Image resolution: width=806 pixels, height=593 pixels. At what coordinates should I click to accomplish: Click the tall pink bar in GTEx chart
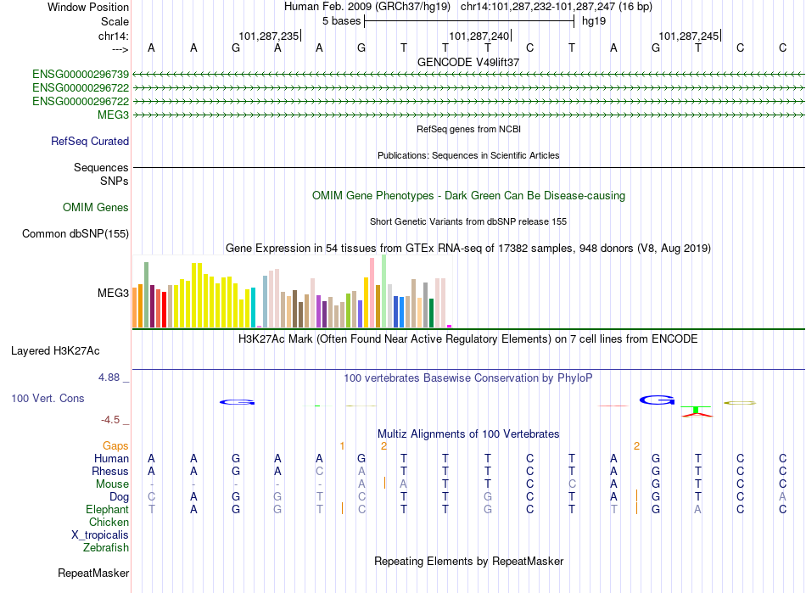point(372,293)
